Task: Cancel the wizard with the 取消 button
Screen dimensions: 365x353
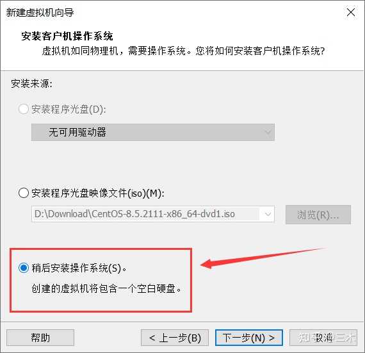Action: click(323, 338)
